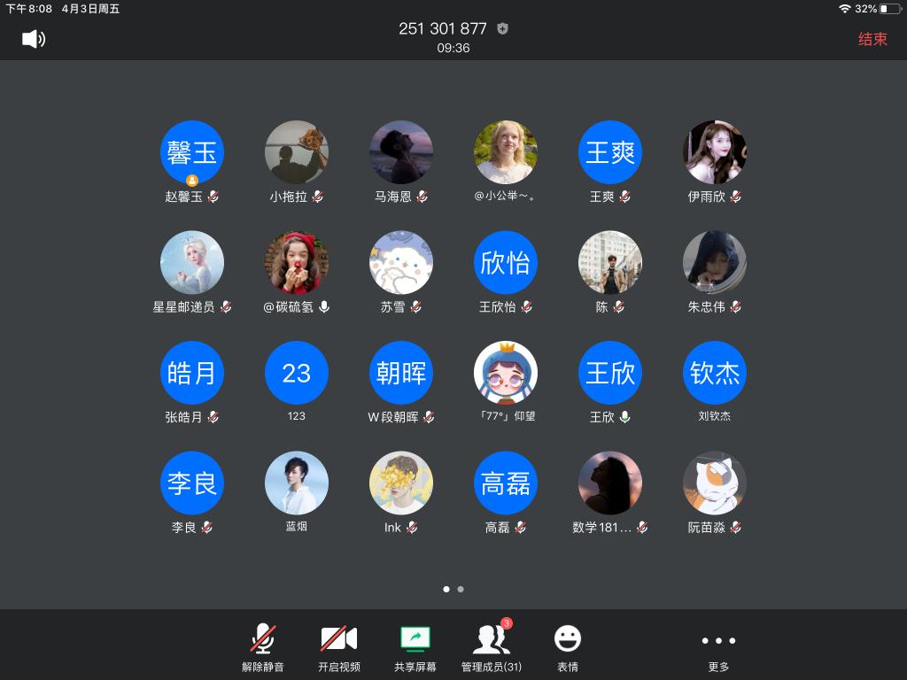
Task: Click the muted mic icon beside 赵馨玉
Action: click(x=213, y=197)
